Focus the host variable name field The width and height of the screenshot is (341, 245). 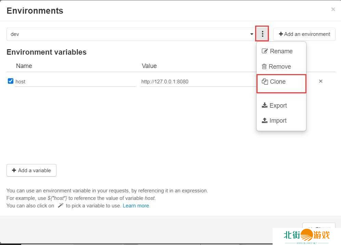point(75,82)
